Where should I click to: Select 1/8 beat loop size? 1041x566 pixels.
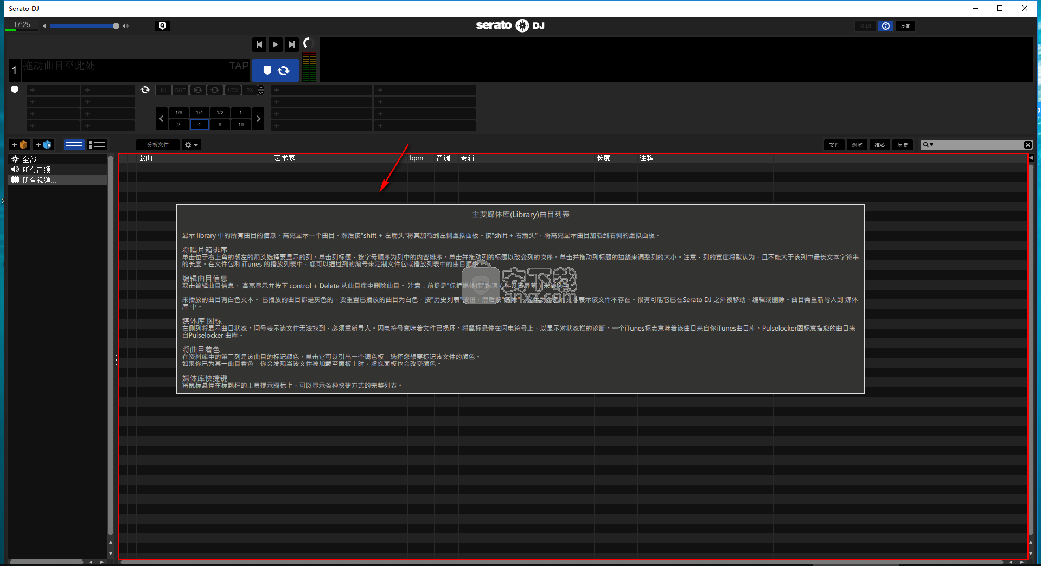(179, 113)
